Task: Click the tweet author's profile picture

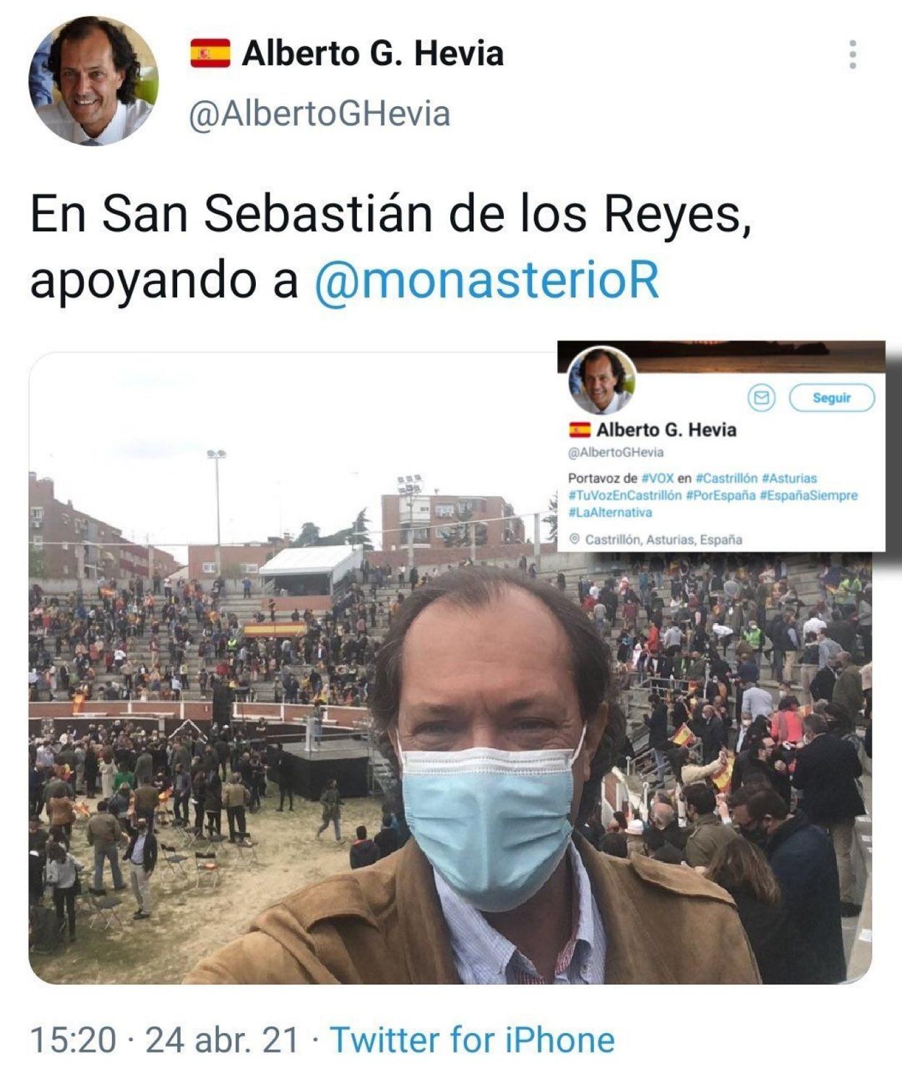Action: point(93,80)
